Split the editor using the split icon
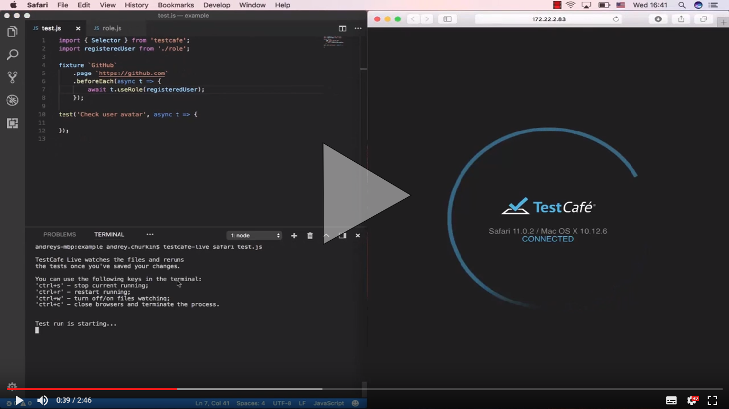 pos(343,28)
